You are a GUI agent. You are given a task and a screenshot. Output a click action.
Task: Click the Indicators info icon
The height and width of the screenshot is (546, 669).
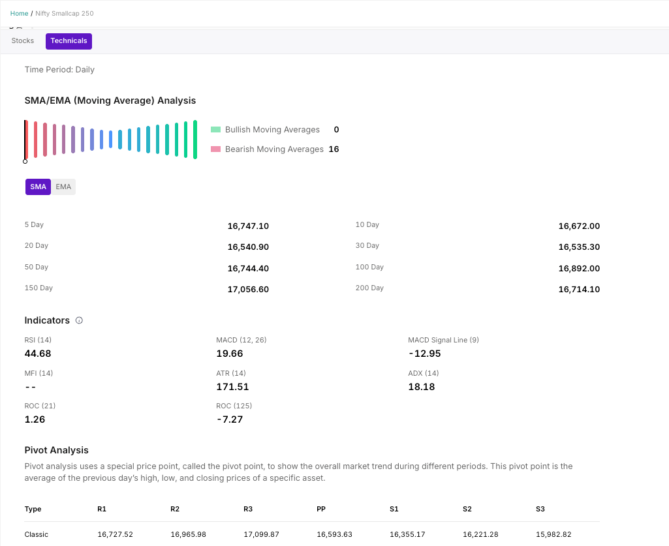(80, 320)
